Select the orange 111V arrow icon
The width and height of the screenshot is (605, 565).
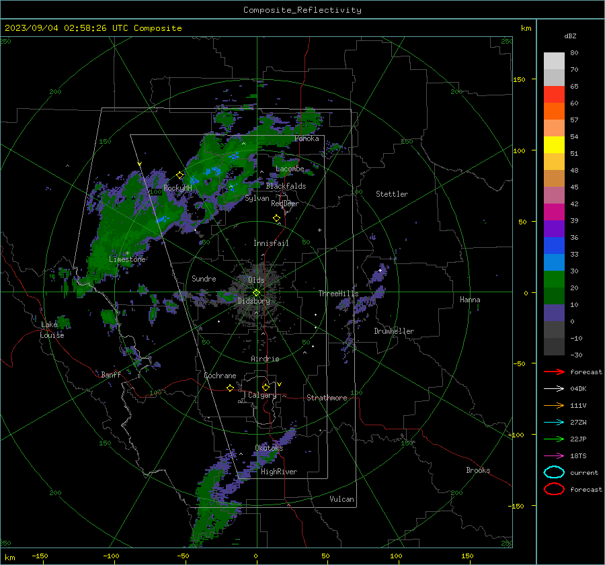pos(554,405)
